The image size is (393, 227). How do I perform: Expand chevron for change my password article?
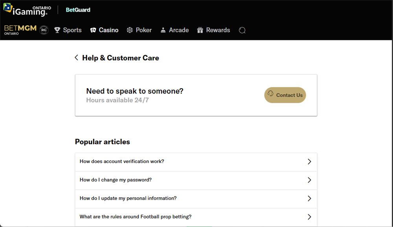(310, 180)
